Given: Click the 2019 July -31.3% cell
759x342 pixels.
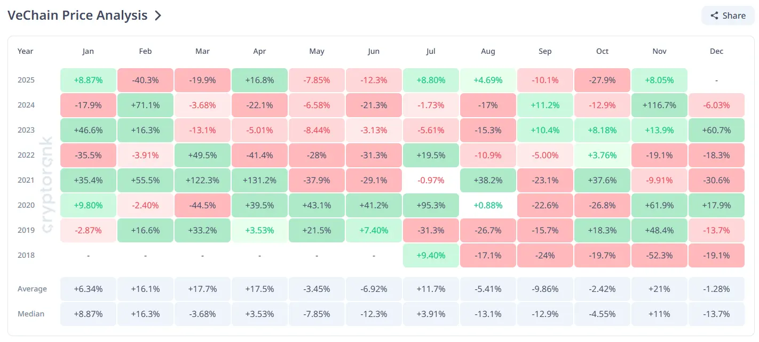Looking at the screenshot, I should click(431, 230).
